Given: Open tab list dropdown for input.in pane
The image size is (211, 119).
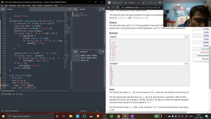Looking at the screenshot, I should pyautogui.click(x=103, y=9).
